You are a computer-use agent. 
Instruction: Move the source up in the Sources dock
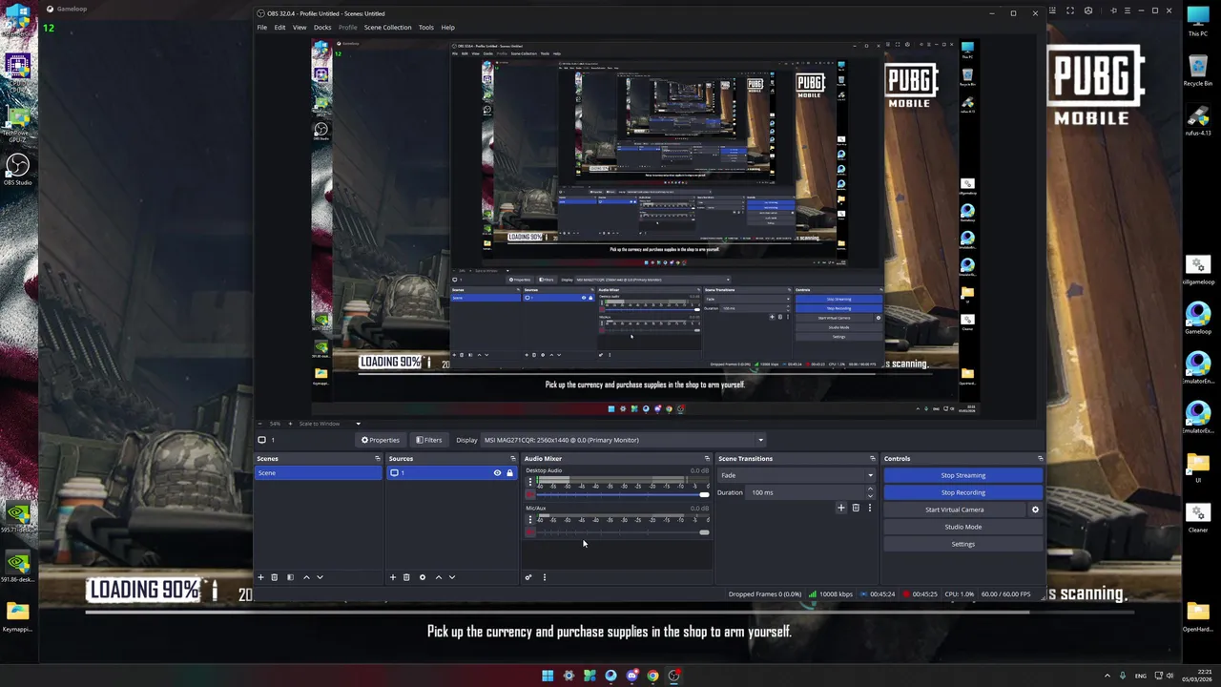click(x=439, y=577)
